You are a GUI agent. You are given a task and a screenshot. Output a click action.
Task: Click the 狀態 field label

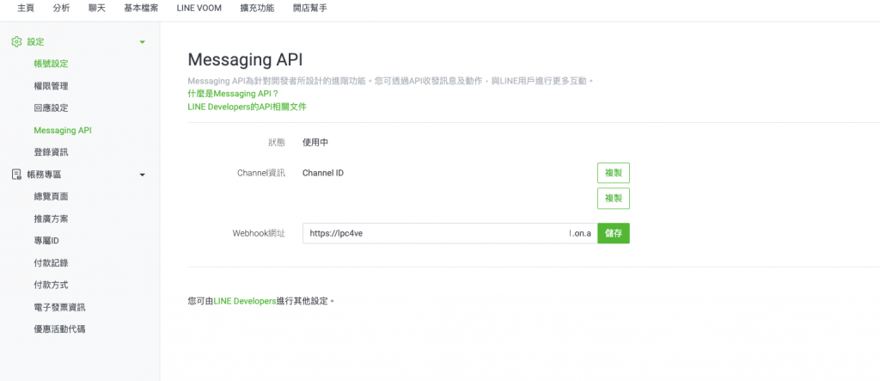pyautogui.click(x=277, y=143)
